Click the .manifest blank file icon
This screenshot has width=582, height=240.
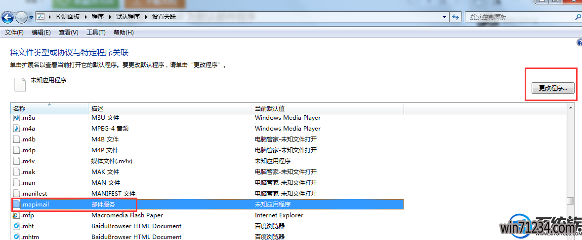(16, 193)
